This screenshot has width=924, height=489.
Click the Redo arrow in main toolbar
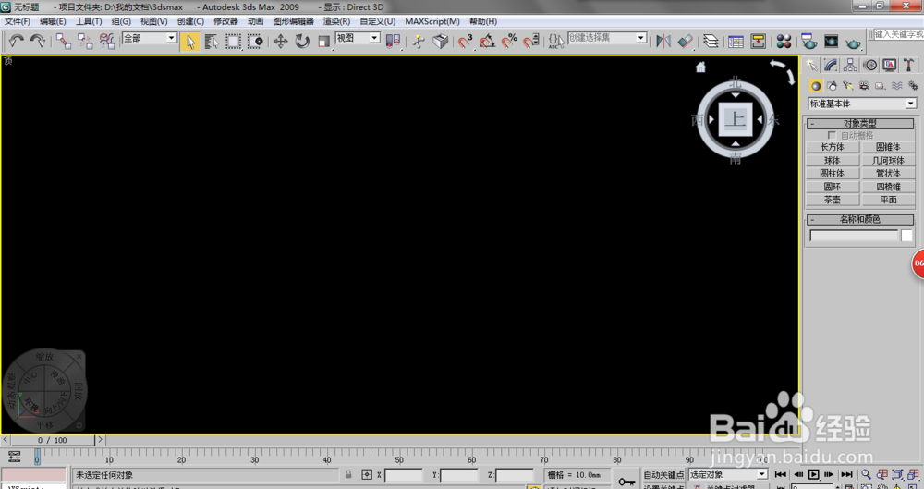[x=38, y=41]
